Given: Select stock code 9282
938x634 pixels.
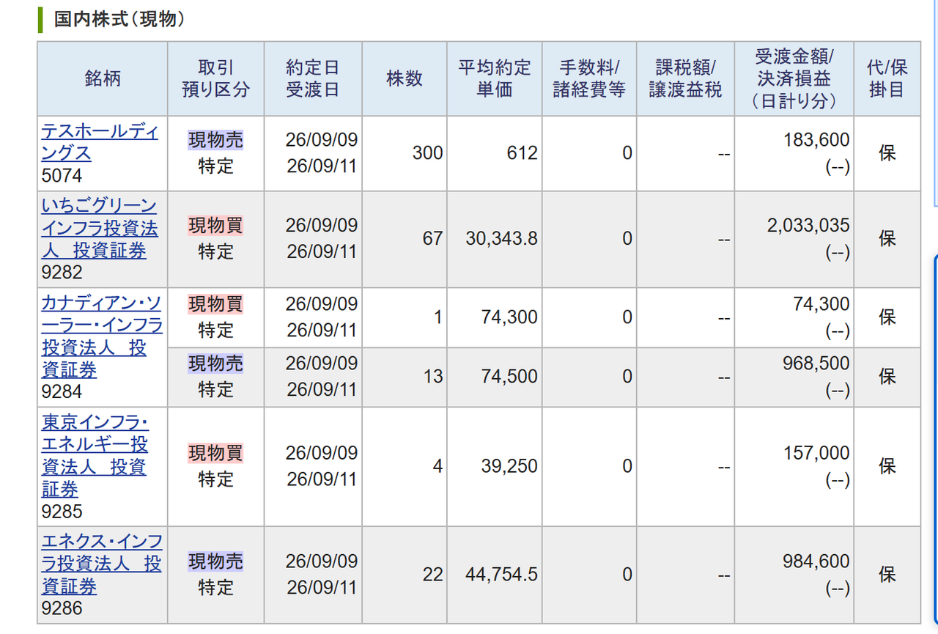Looking at the screenshot, I should coord(62,273).
